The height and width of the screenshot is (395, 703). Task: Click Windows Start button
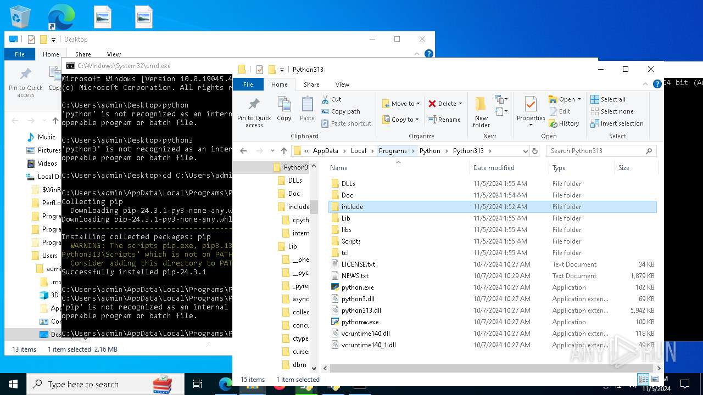point(13,384)
